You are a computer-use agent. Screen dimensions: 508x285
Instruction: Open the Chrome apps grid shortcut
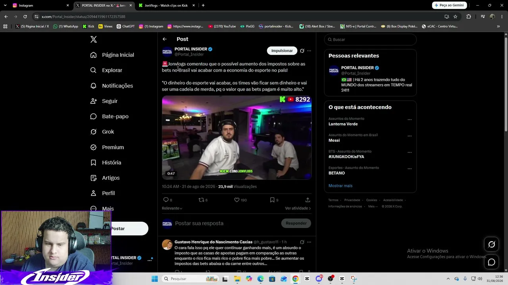tap(5, 27)
